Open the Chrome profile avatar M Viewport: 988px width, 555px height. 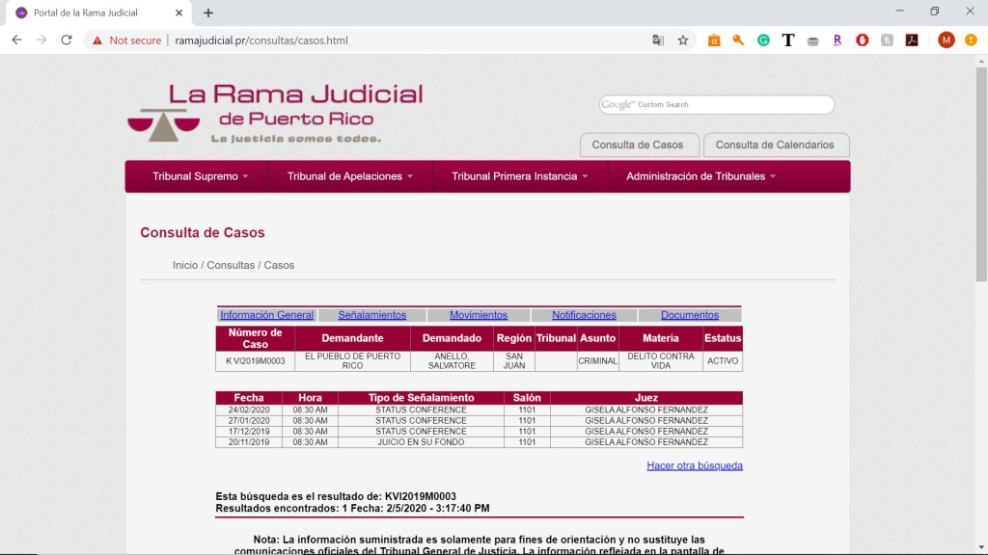click(x=946, y=40)
